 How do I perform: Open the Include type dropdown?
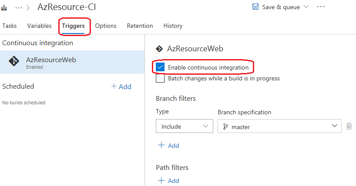(x=183, y=126)
